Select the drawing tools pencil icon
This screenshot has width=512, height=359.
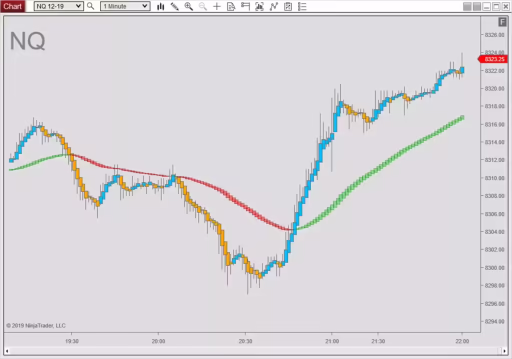tap(174, 6)
